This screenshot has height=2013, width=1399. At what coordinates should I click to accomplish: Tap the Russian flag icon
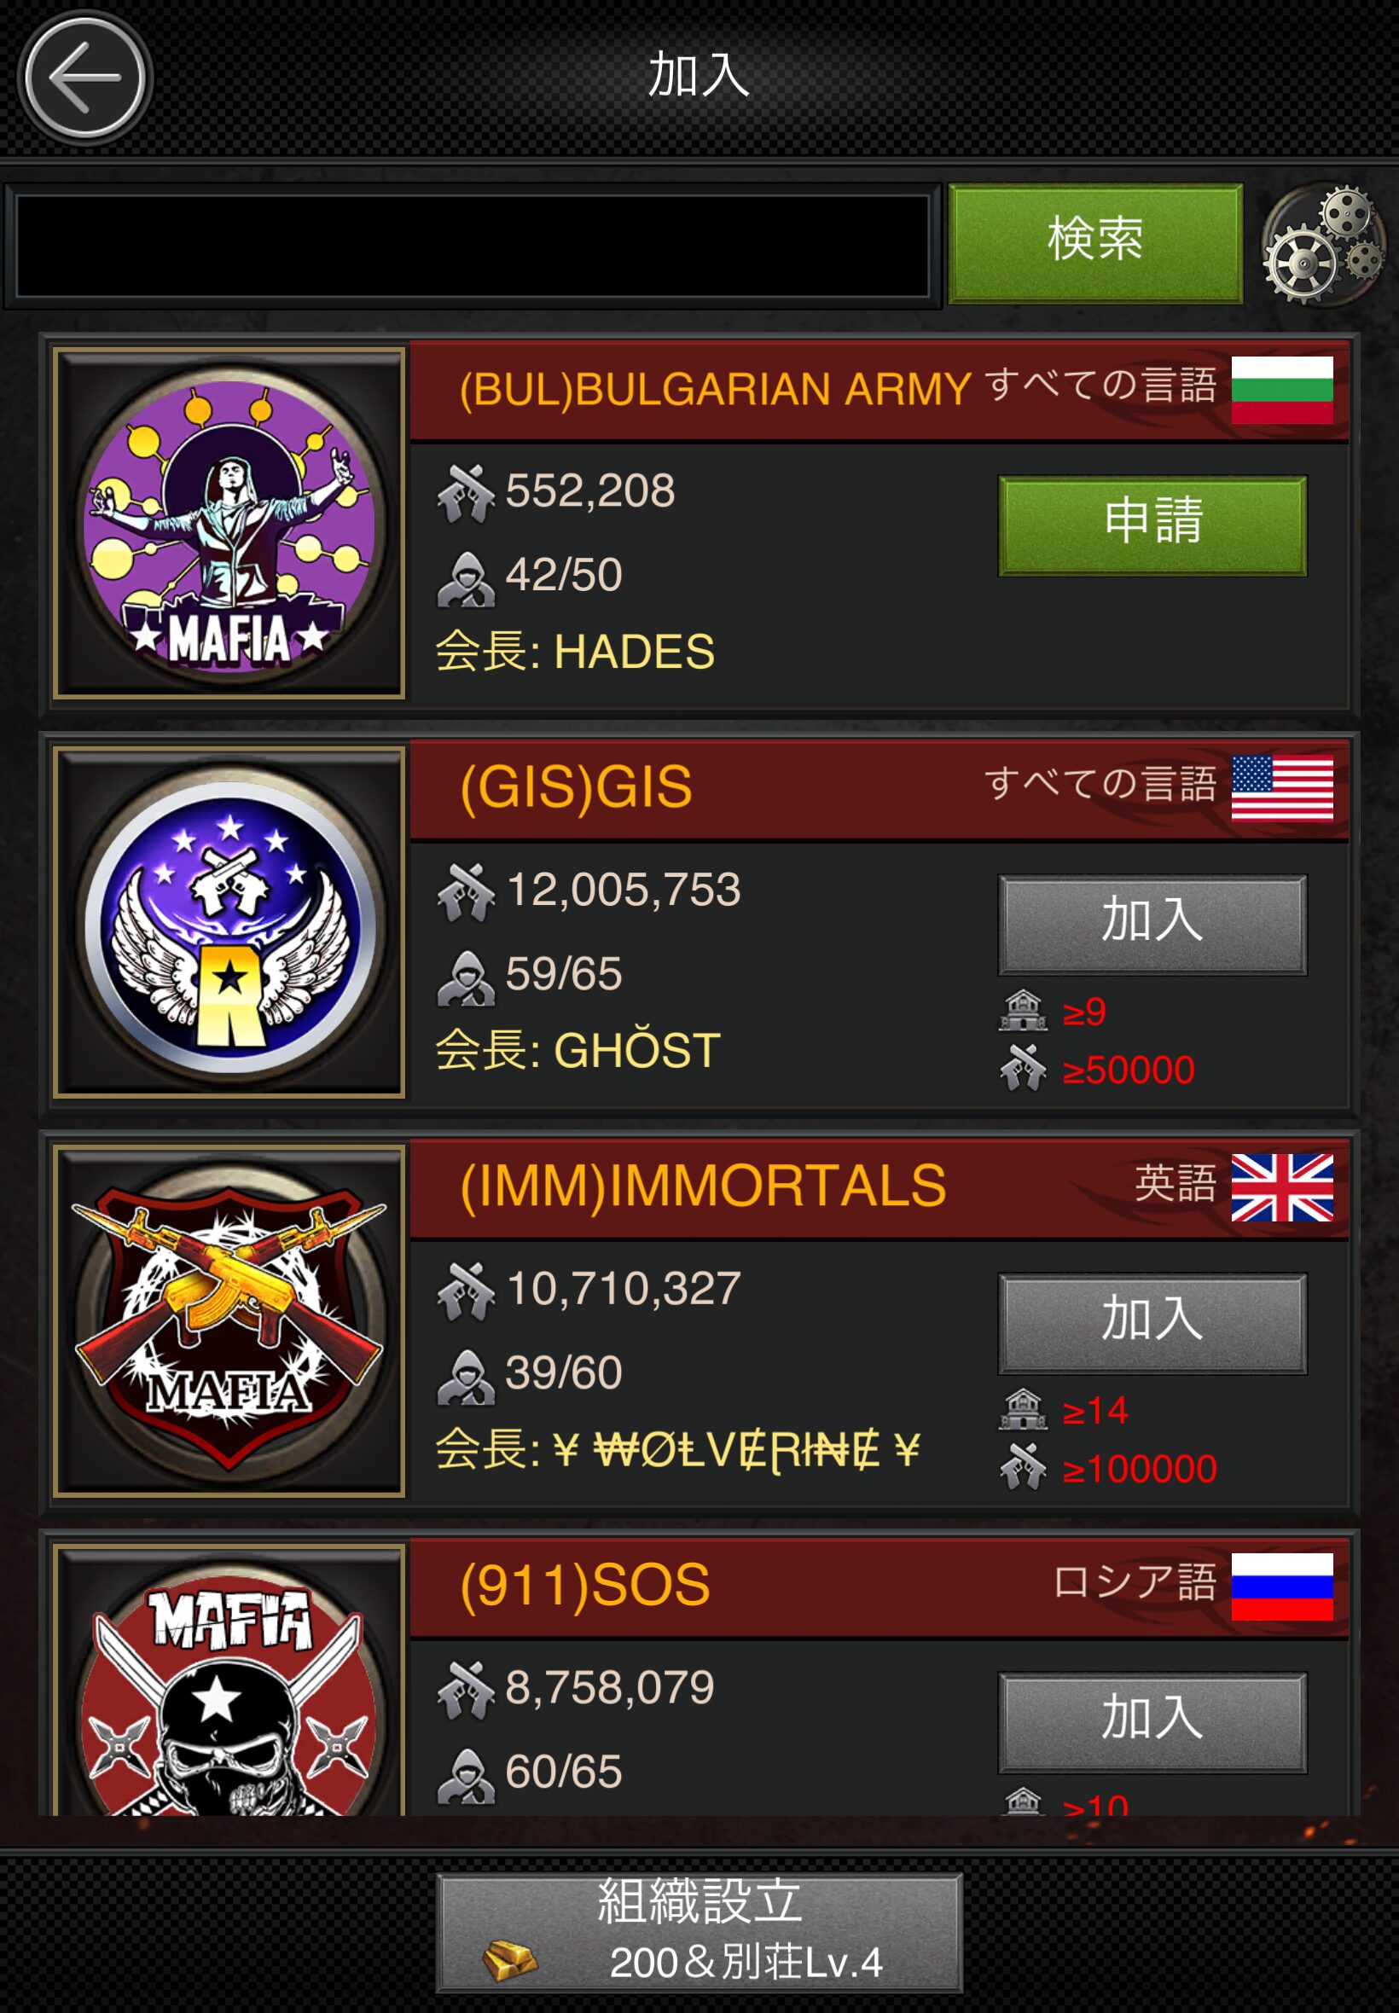coord(1281,1587)
